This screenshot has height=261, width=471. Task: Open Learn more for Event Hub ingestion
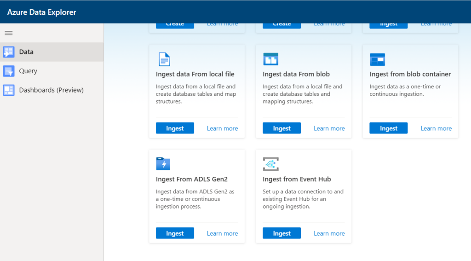pyautogui.click(x=329, y=233)
